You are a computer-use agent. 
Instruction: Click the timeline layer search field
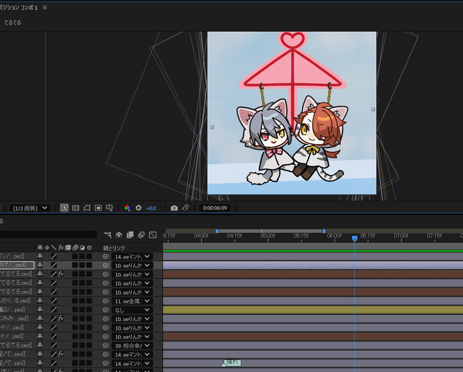point(49,234)
